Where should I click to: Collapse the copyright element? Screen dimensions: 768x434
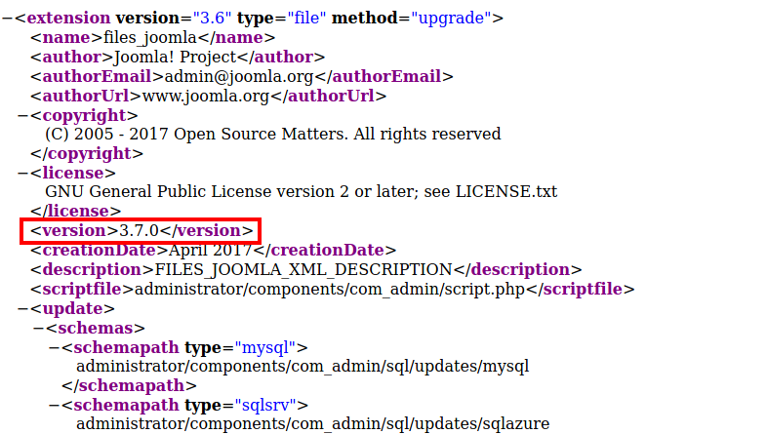pyautogui.click(x=23, y=116)
